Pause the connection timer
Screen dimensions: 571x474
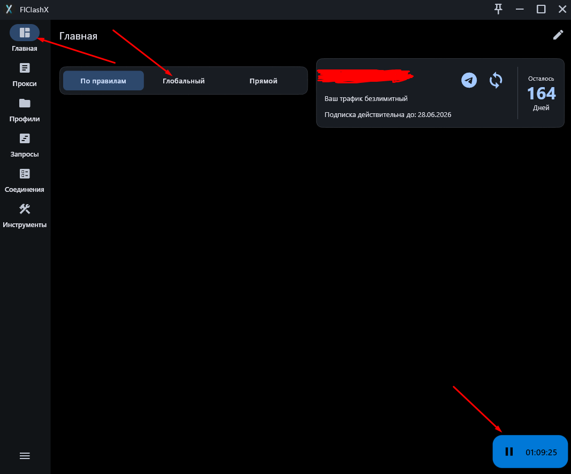pos(508,452)
